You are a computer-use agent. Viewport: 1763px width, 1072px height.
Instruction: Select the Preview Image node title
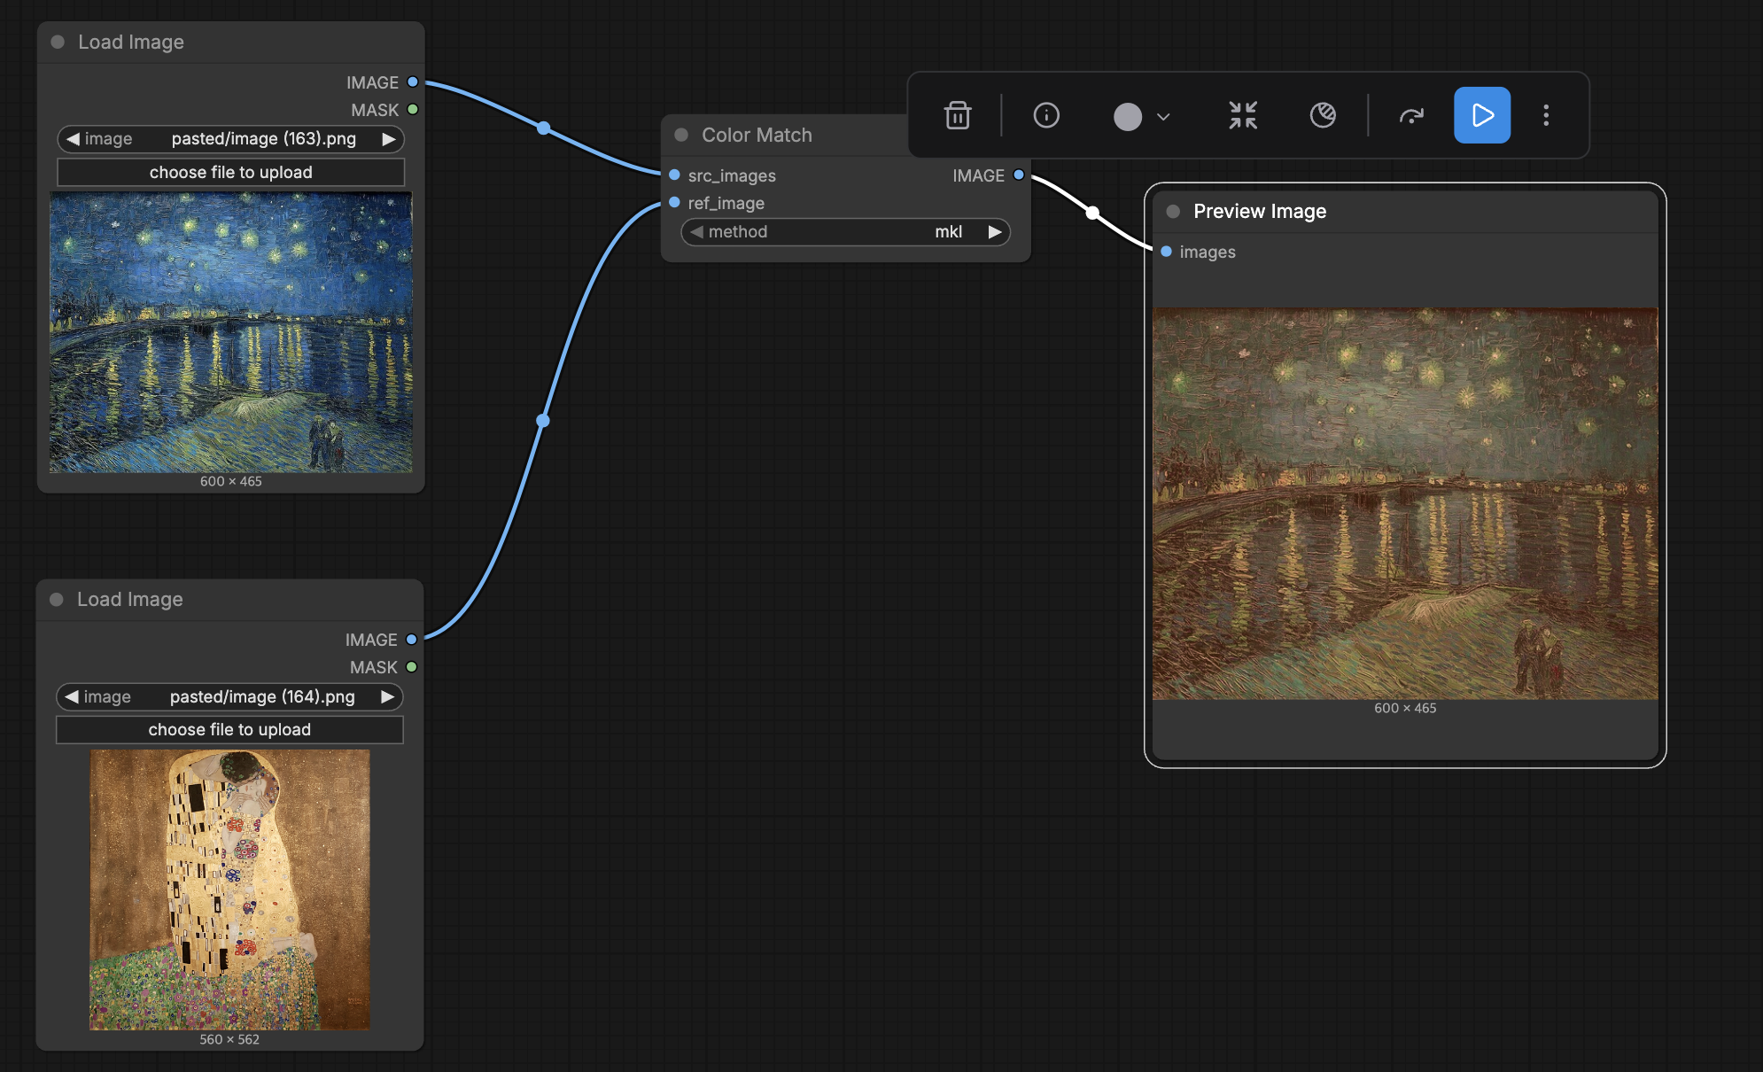1260,211
